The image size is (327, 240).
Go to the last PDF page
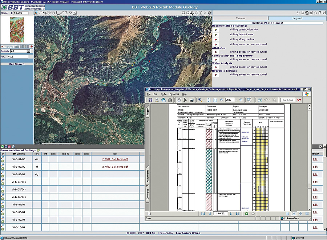[238, 214]
